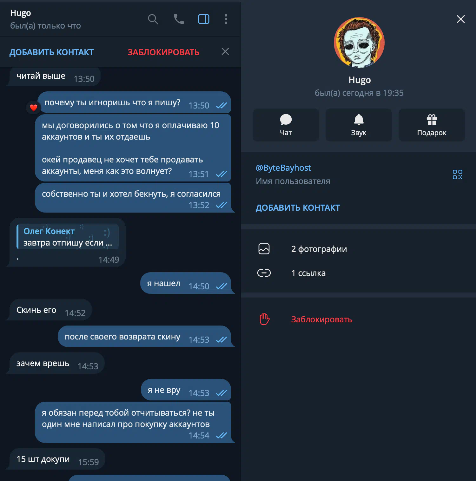Open the 2 фотографии shared media

click(x=359, y=249)
